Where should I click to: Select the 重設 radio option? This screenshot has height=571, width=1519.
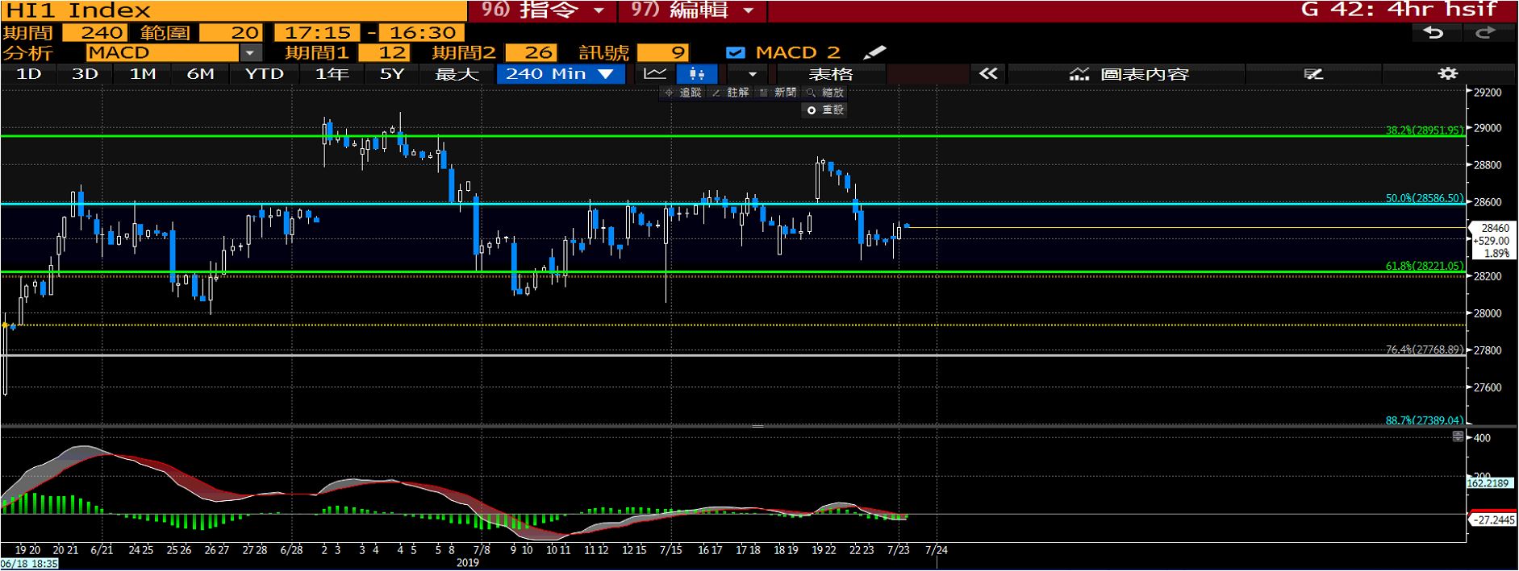[x=812, y=110]
